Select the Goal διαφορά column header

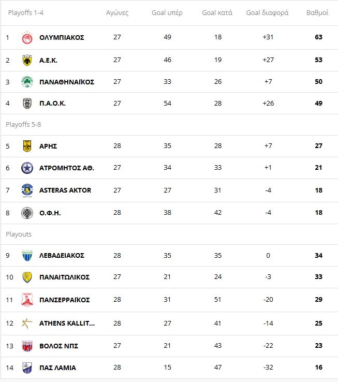[267, 12]
